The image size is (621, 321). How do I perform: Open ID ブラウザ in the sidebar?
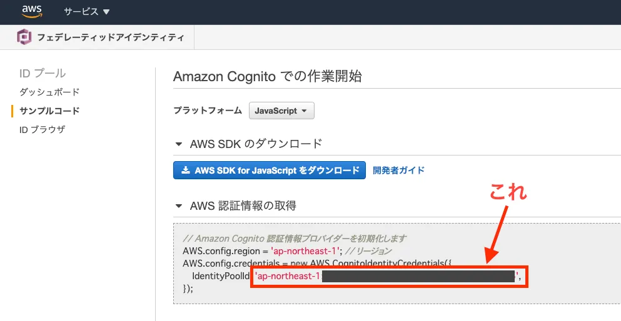42,129
